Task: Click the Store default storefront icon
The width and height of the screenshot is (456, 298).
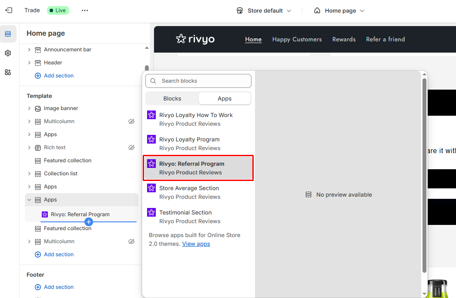Action: pos(240,11)
